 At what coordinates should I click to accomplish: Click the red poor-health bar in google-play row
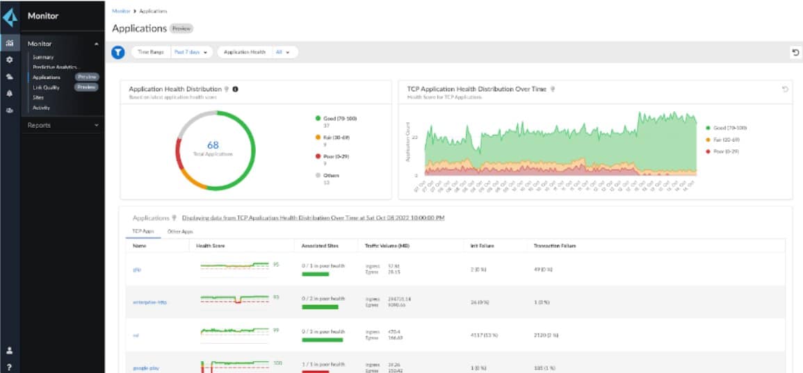tap(315, 372)
